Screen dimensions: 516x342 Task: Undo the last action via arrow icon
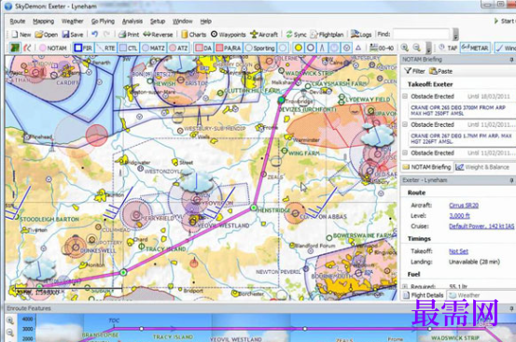point(95,34)
